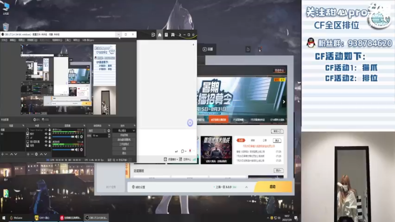The image size is (395, 222).
Task: Open list icon in streaming assistant header
Action: [166, 35]
